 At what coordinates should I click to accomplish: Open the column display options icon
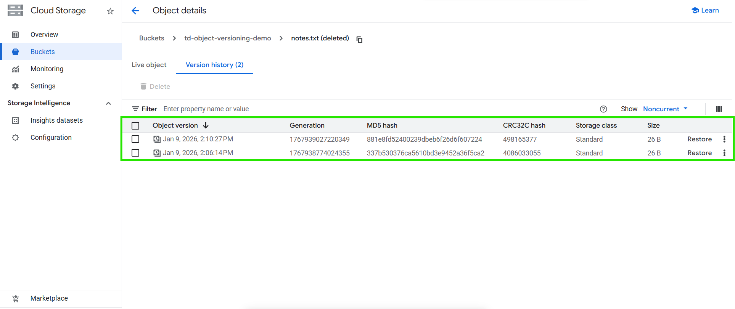[x=719, y=109]
